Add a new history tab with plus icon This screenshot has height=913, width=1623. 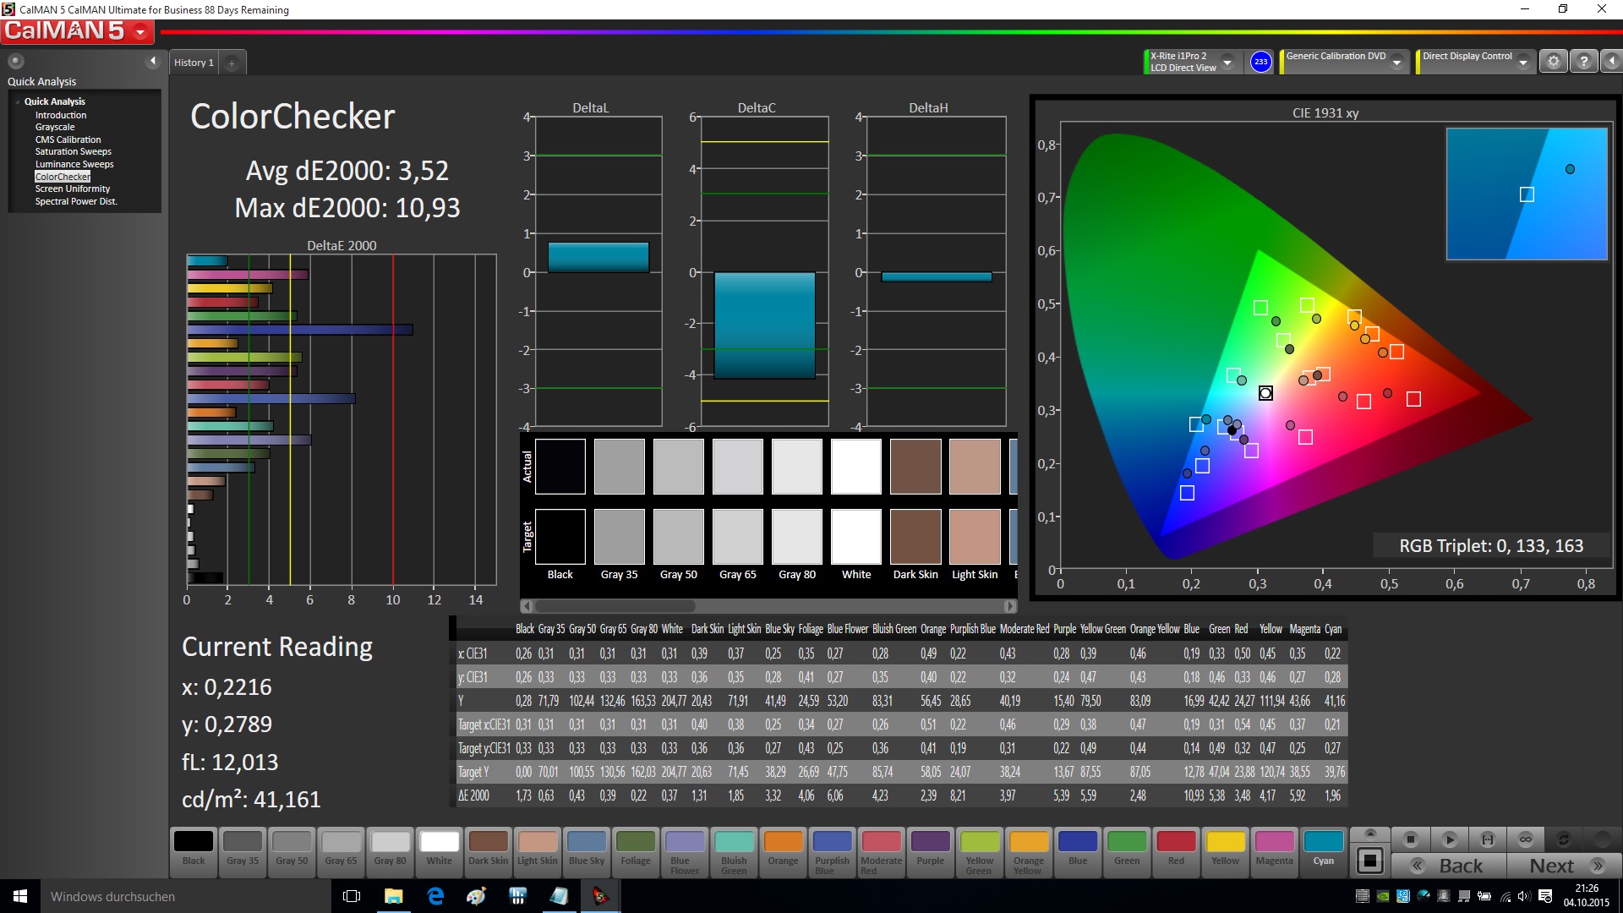(x=232, y=63)
